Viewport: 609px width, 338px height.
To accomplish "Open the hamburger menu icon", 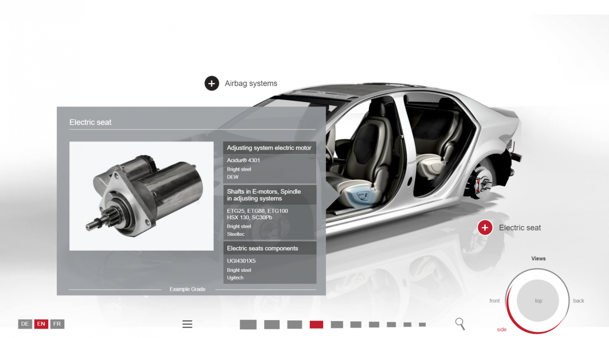I will coord(187,324).
